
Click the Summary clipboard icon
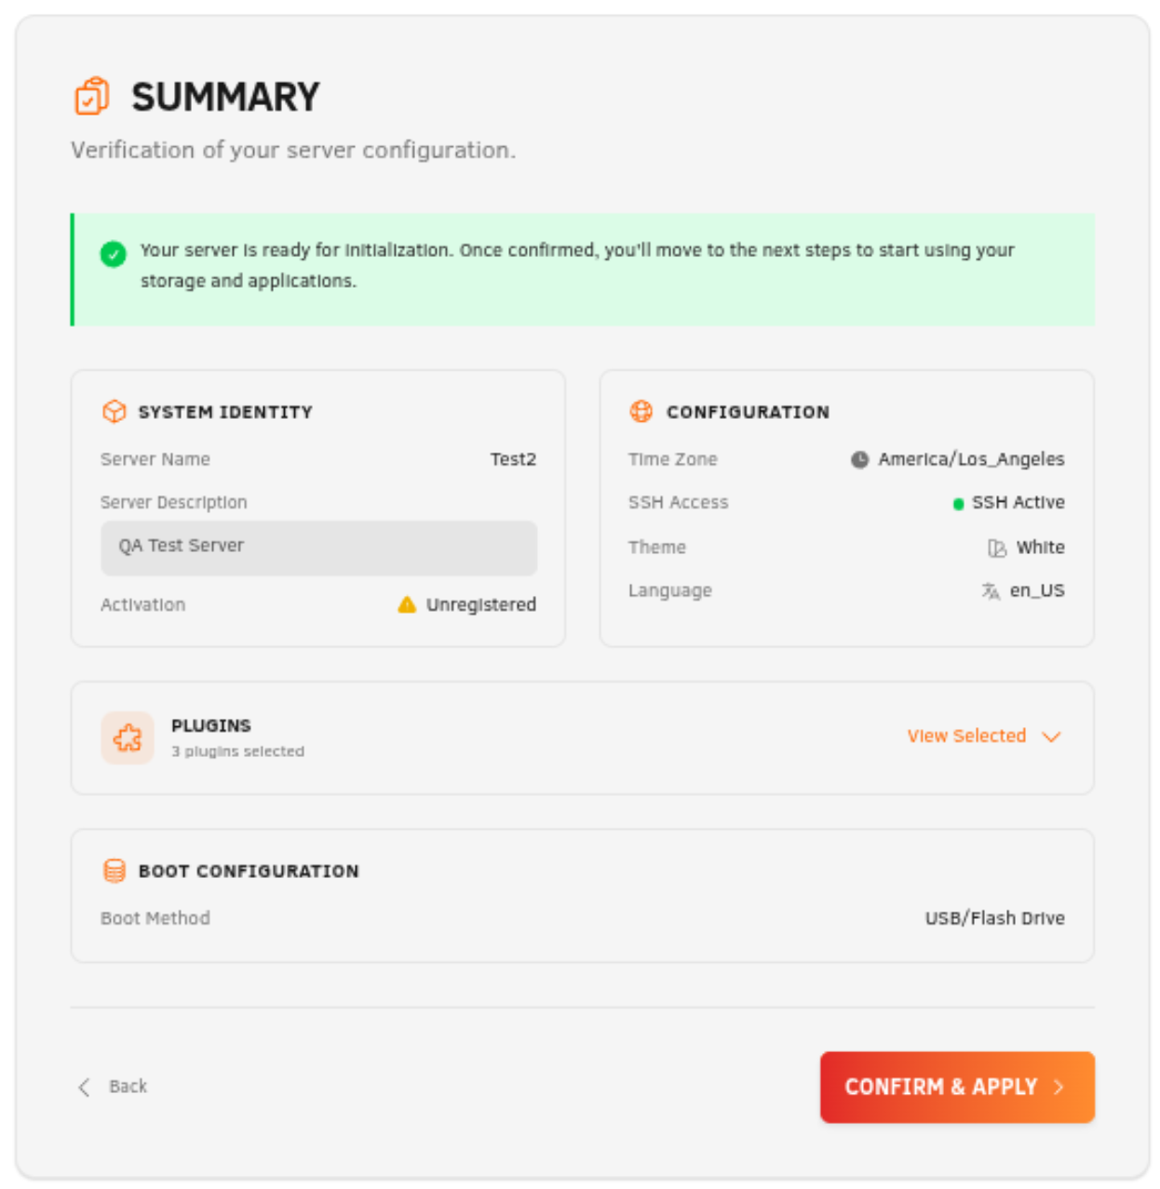pos(92,97)
